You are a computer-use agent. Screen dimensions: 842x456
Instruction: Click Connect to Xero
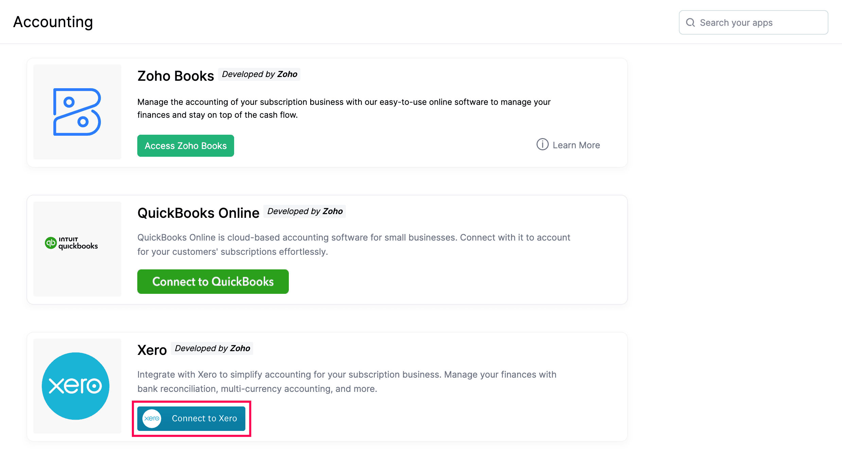coord(191,418)
